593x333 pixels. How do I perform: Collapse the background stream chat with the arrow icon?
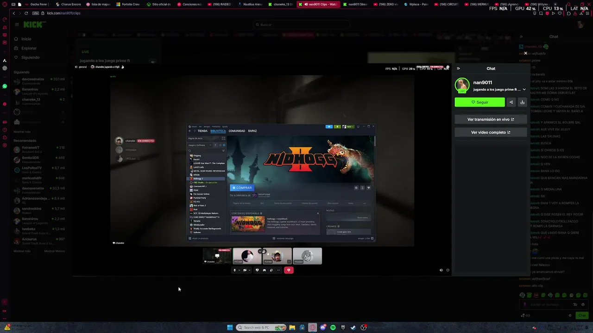(x=521, y=37)
